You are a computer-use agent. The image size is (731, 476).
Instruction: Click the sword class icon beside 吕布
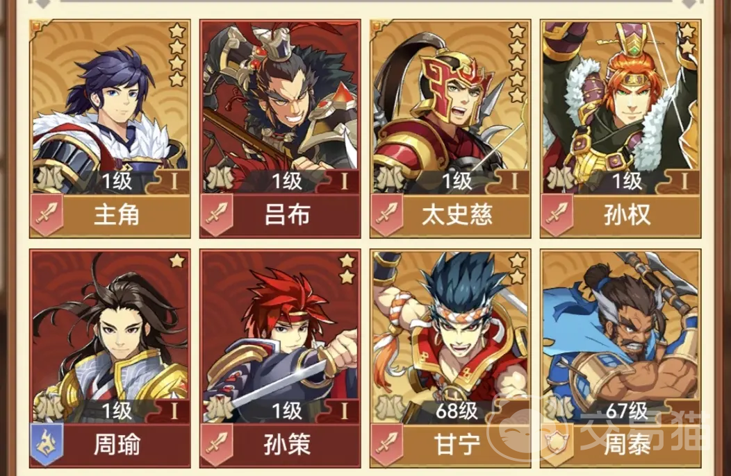pos(217,215)
